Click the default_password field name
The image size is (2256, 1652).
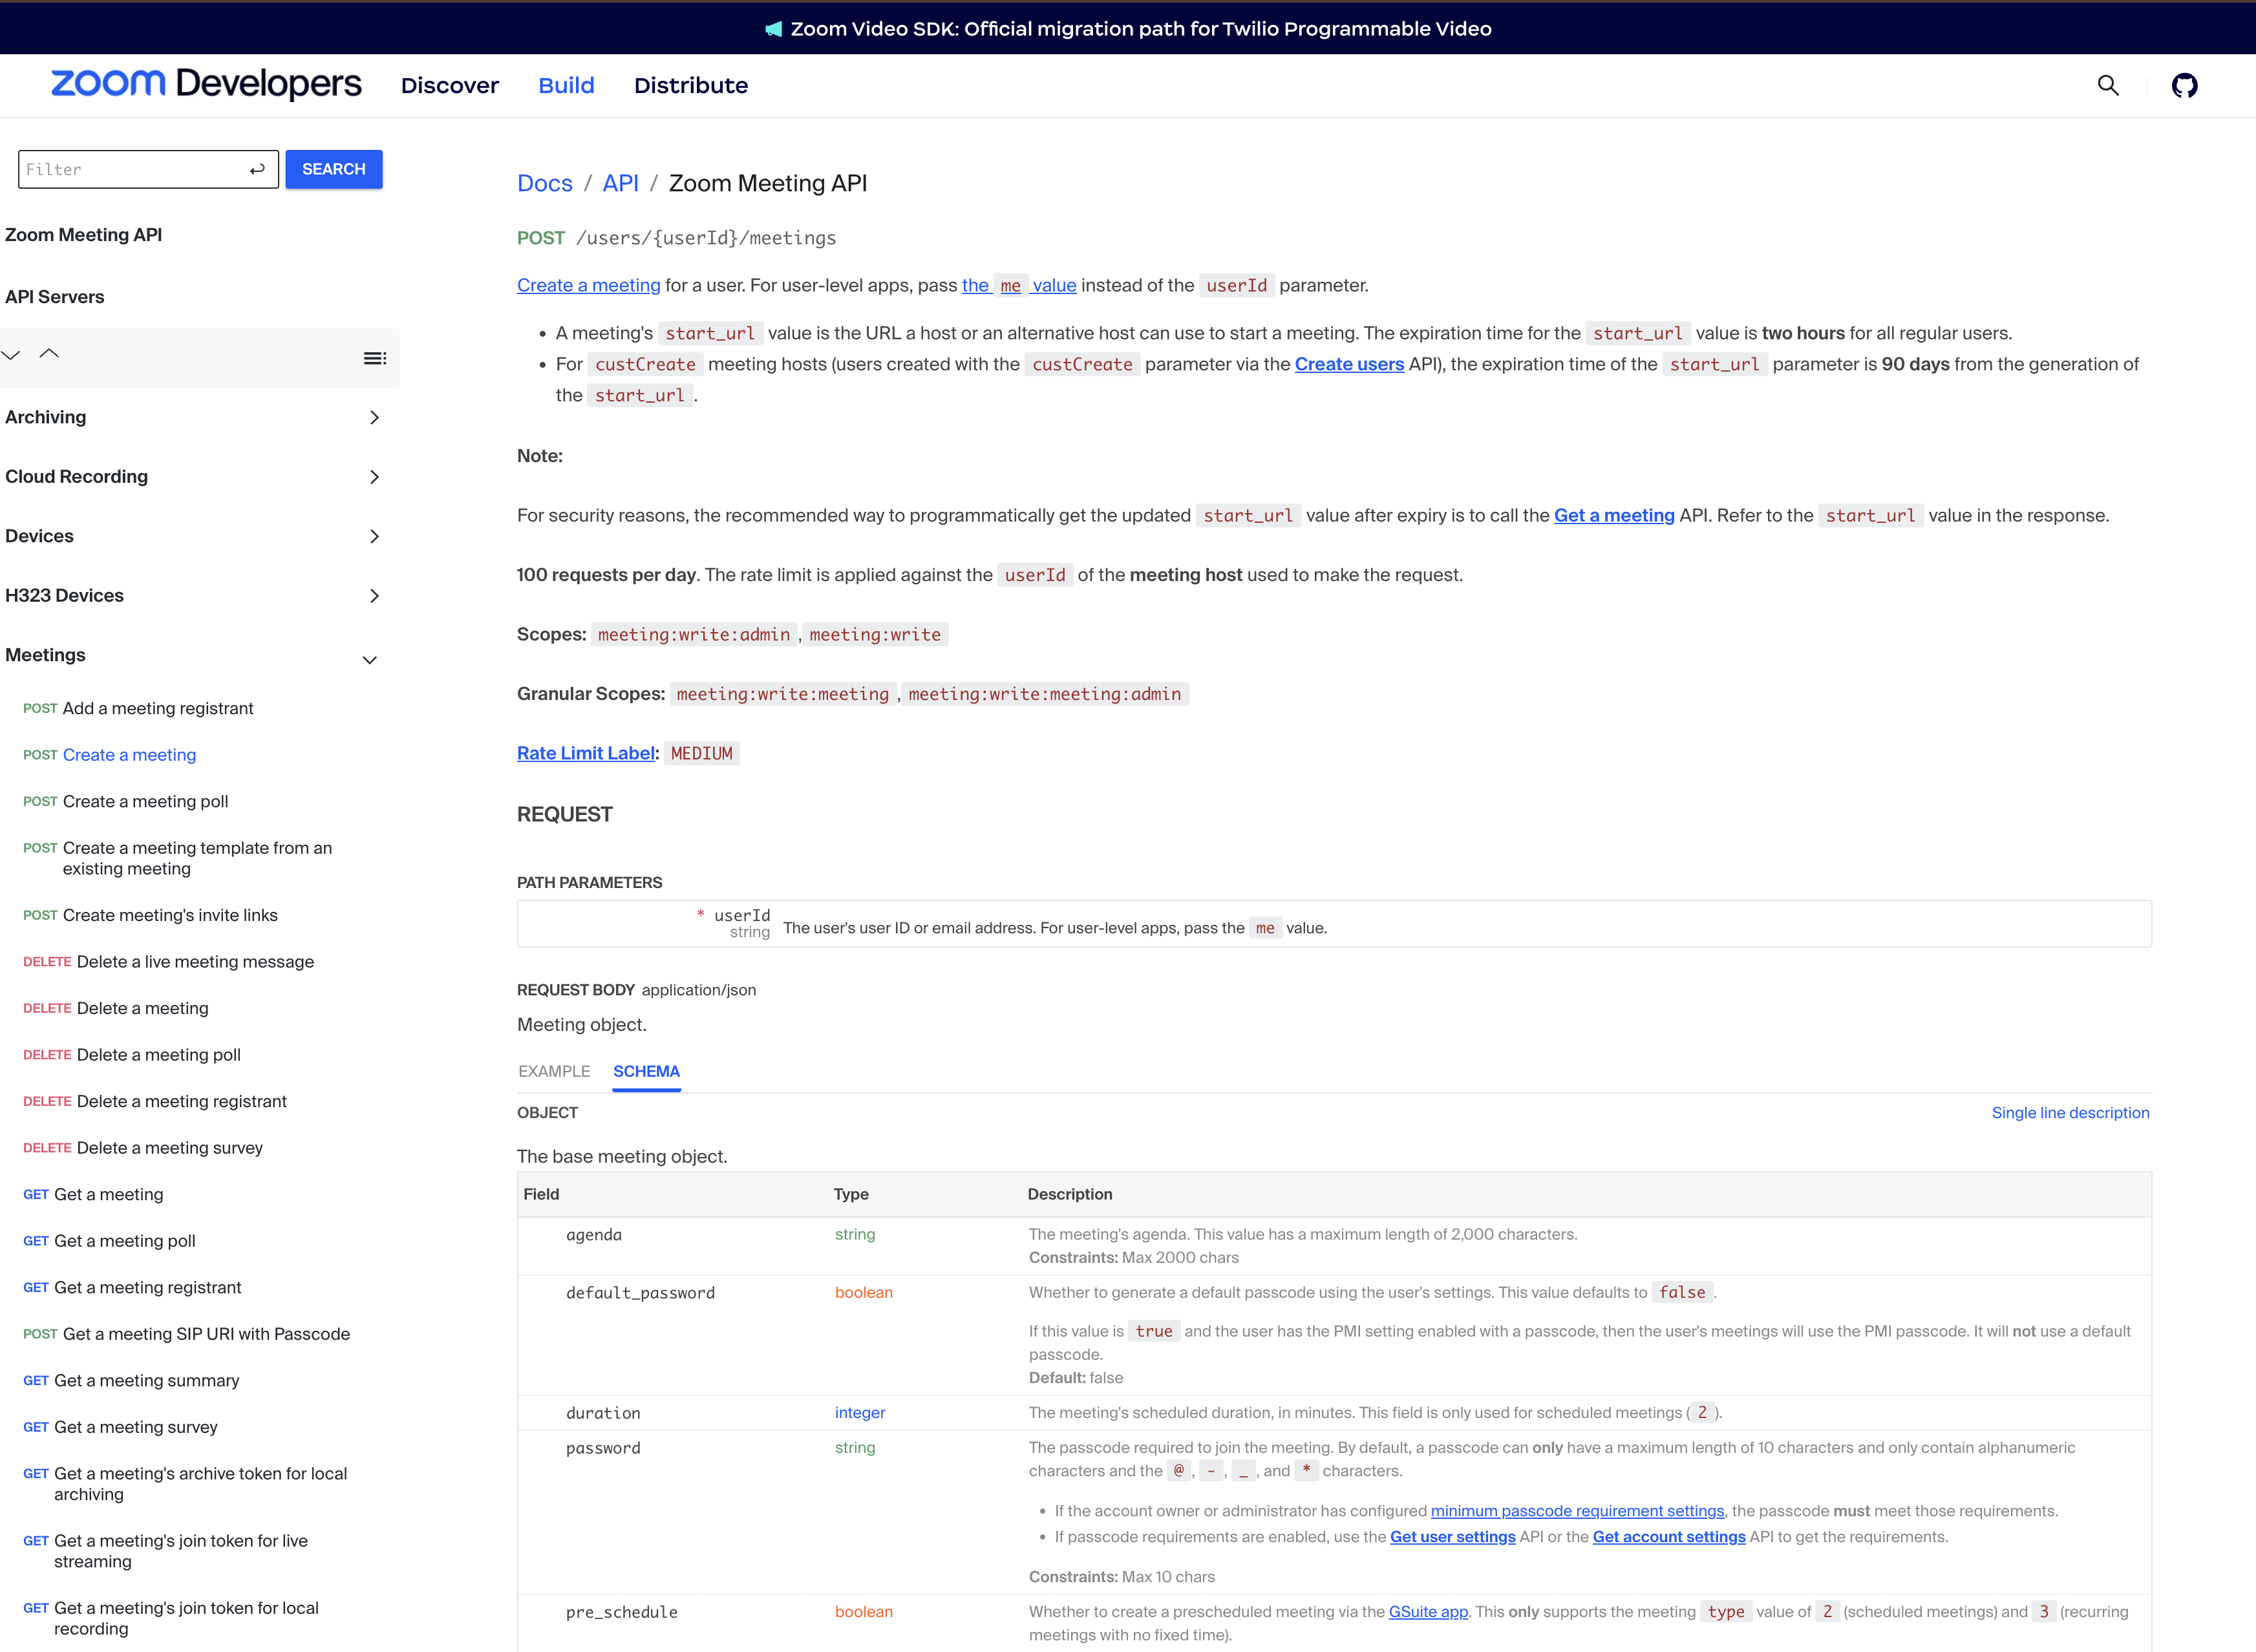[640, 1293]
